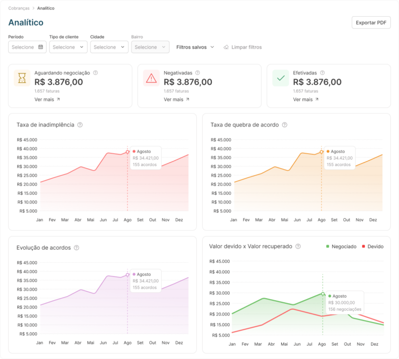Image resolution: width=399 pixels, height=359 pixels.
Task: Click the Exportar PDF button
Action: pyautogui.click(x=371, y=22)
